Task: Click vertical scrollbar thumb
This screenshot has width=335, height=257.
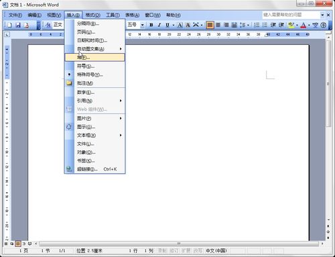Action: click(328, 83)
